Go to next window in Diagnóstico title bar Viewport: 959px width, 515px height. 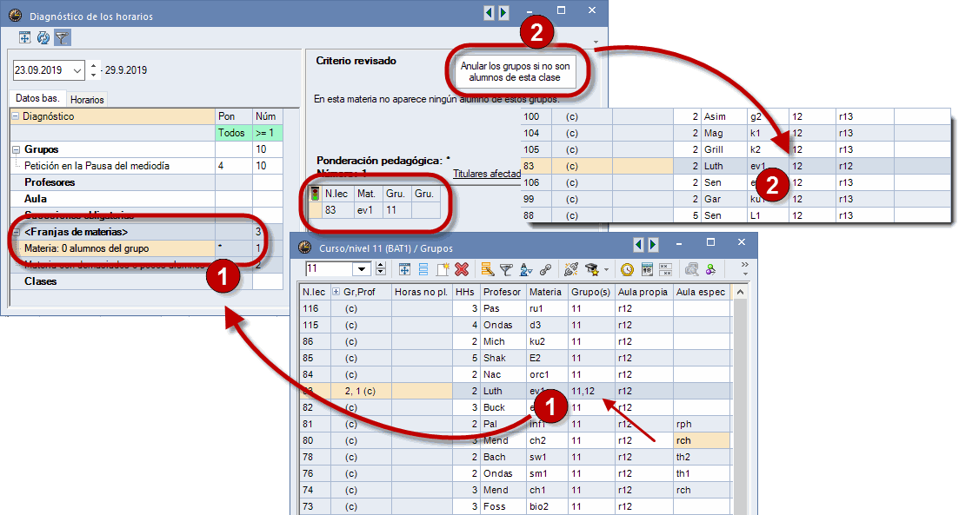click(503, 12)
